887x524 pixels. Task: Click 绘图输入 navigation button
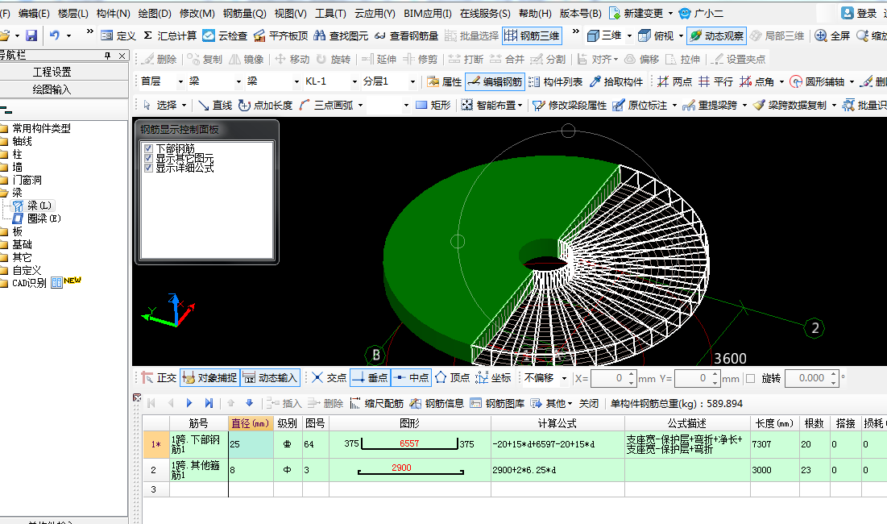coord(52,89)
